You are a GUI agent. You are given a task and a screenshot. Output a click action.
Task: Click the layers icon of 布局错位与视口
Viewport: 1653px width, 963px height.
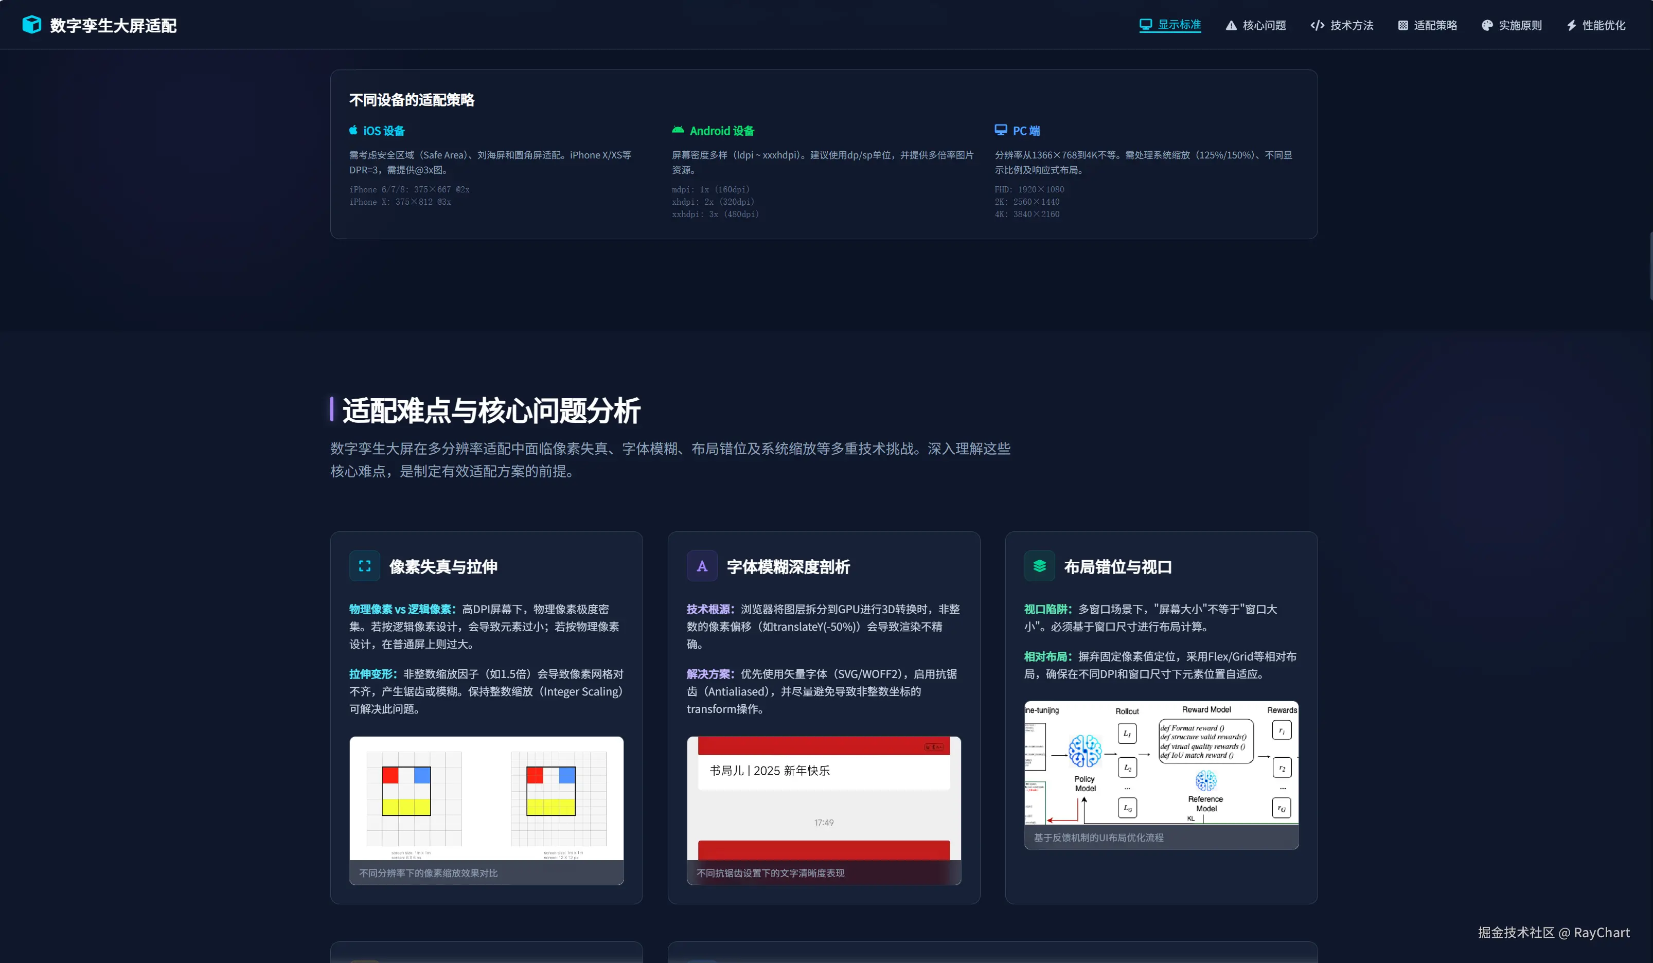(x=1039, y=565)
